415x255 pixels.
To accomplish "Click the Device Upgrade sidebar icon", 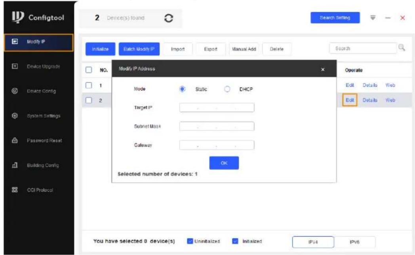I will point(15,66).
